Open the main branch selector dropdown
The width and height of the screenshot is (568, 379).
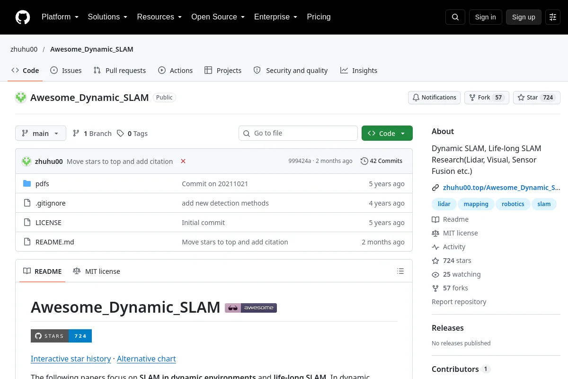(41, 134)
